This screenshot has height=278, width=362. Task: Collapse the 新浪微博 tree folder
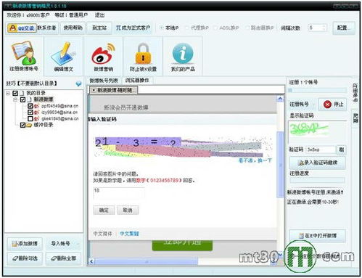[x=15, y=99]
